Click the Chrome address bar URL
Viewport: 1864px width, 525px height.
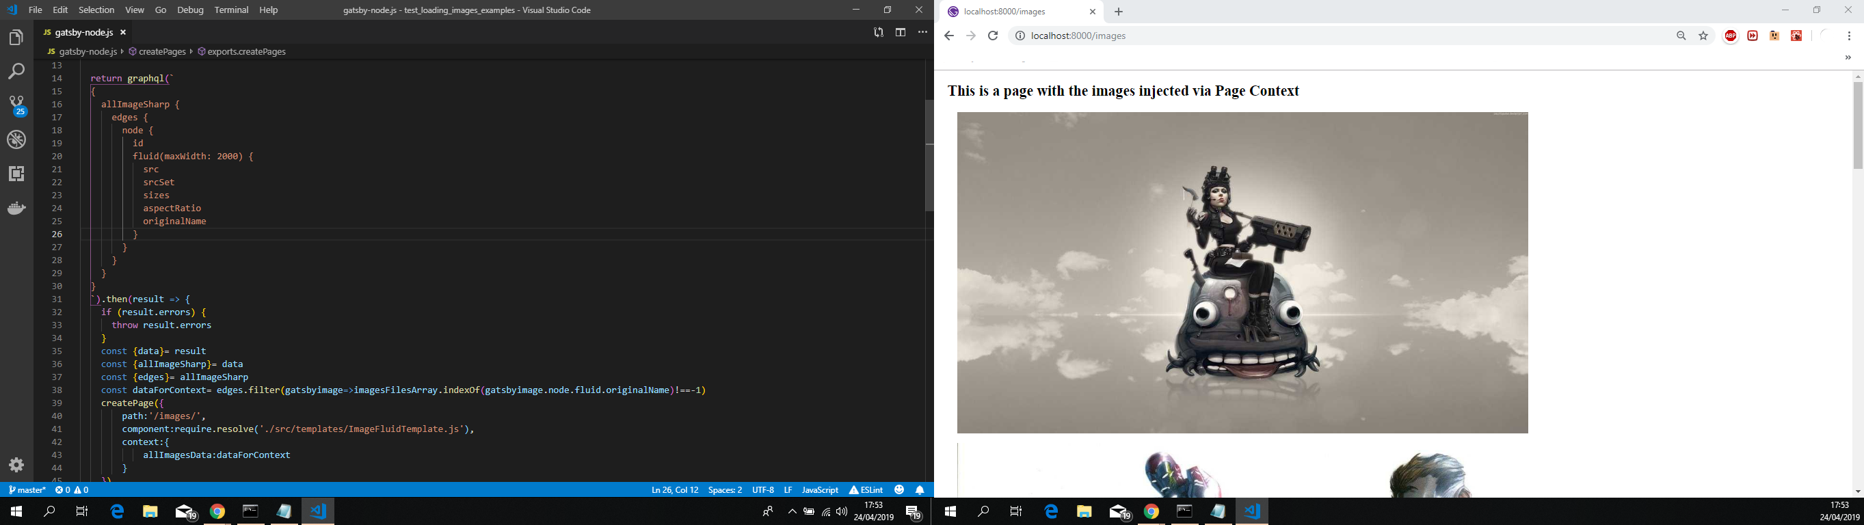tap(1078, 36)
